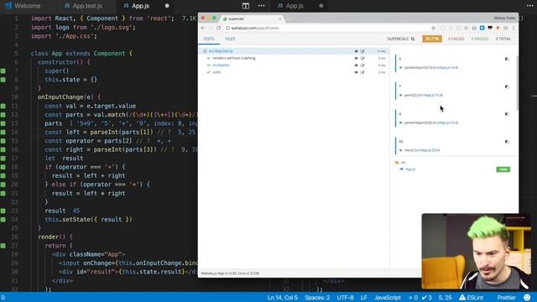Select the App.js tab in the right editor group
This screenshot has width=537, height=302.
295,6
